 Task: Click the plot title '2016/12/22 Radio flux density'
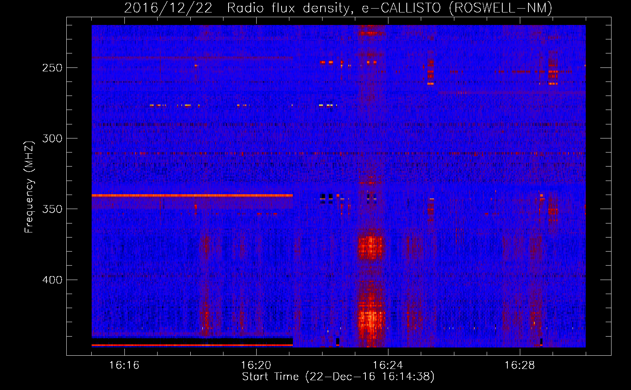point(239,8)
